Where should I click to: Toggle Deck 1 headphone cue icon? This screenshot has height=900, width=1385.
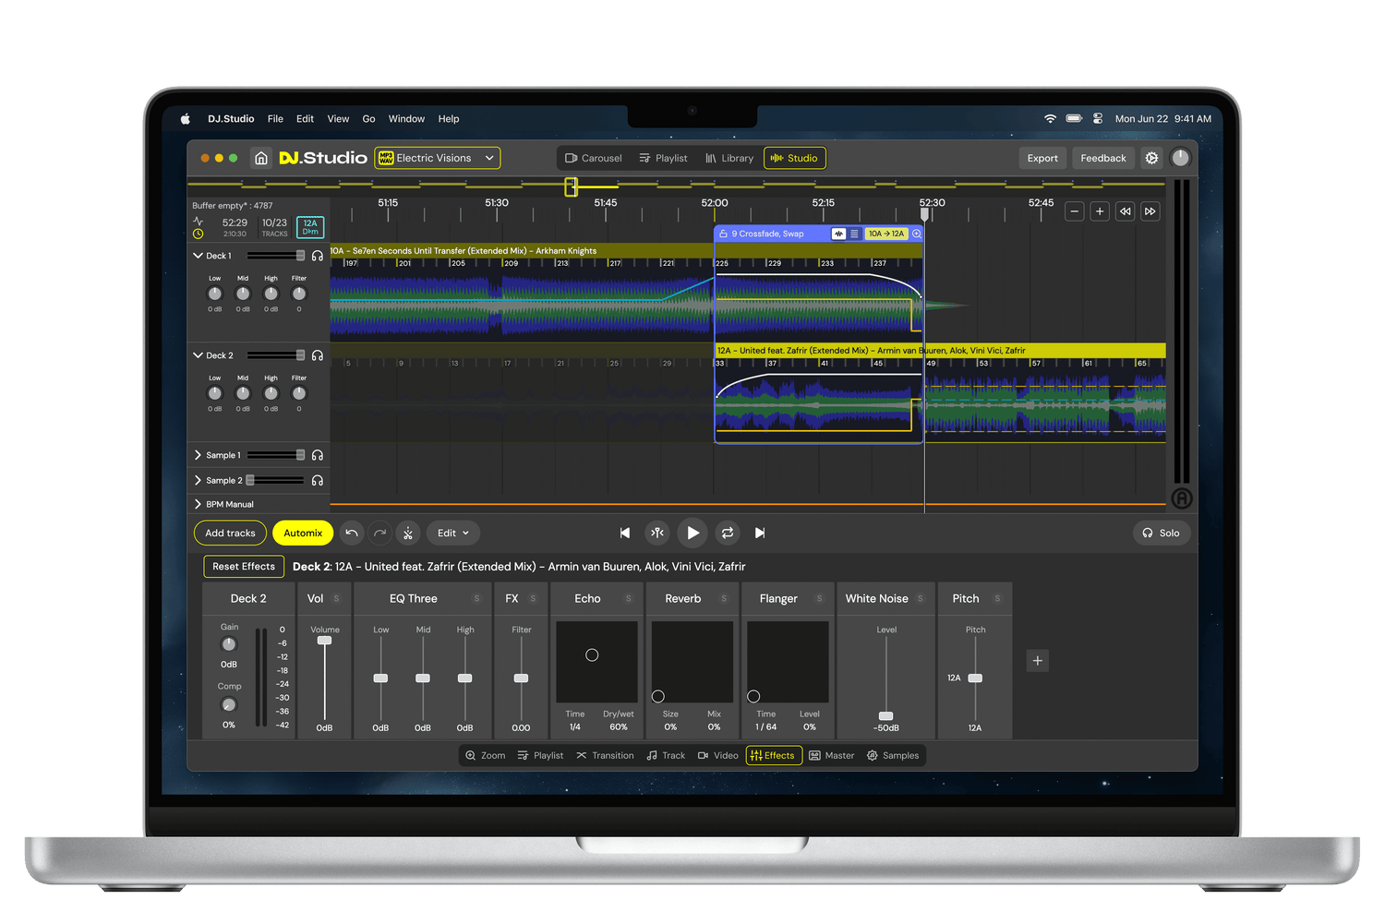point(318,256)
